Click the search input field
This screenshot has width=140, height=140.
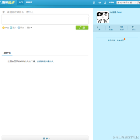126,3
